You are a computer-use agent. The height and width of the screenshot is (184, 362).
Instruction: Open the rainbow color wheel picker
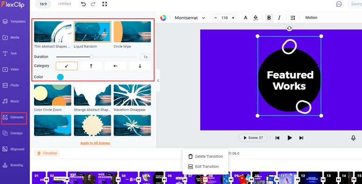tap(163, 18)
